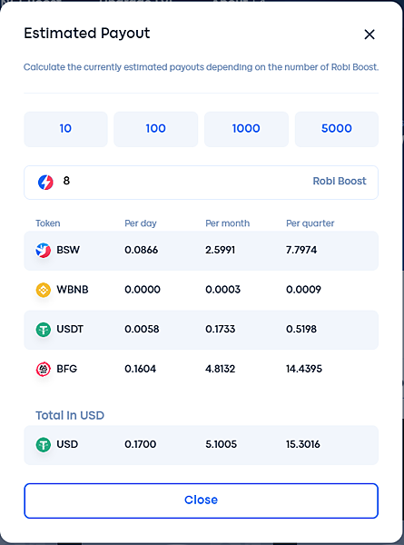Click the BSW token icon
This screenshot has width=404, height=545.
point(44,250)
